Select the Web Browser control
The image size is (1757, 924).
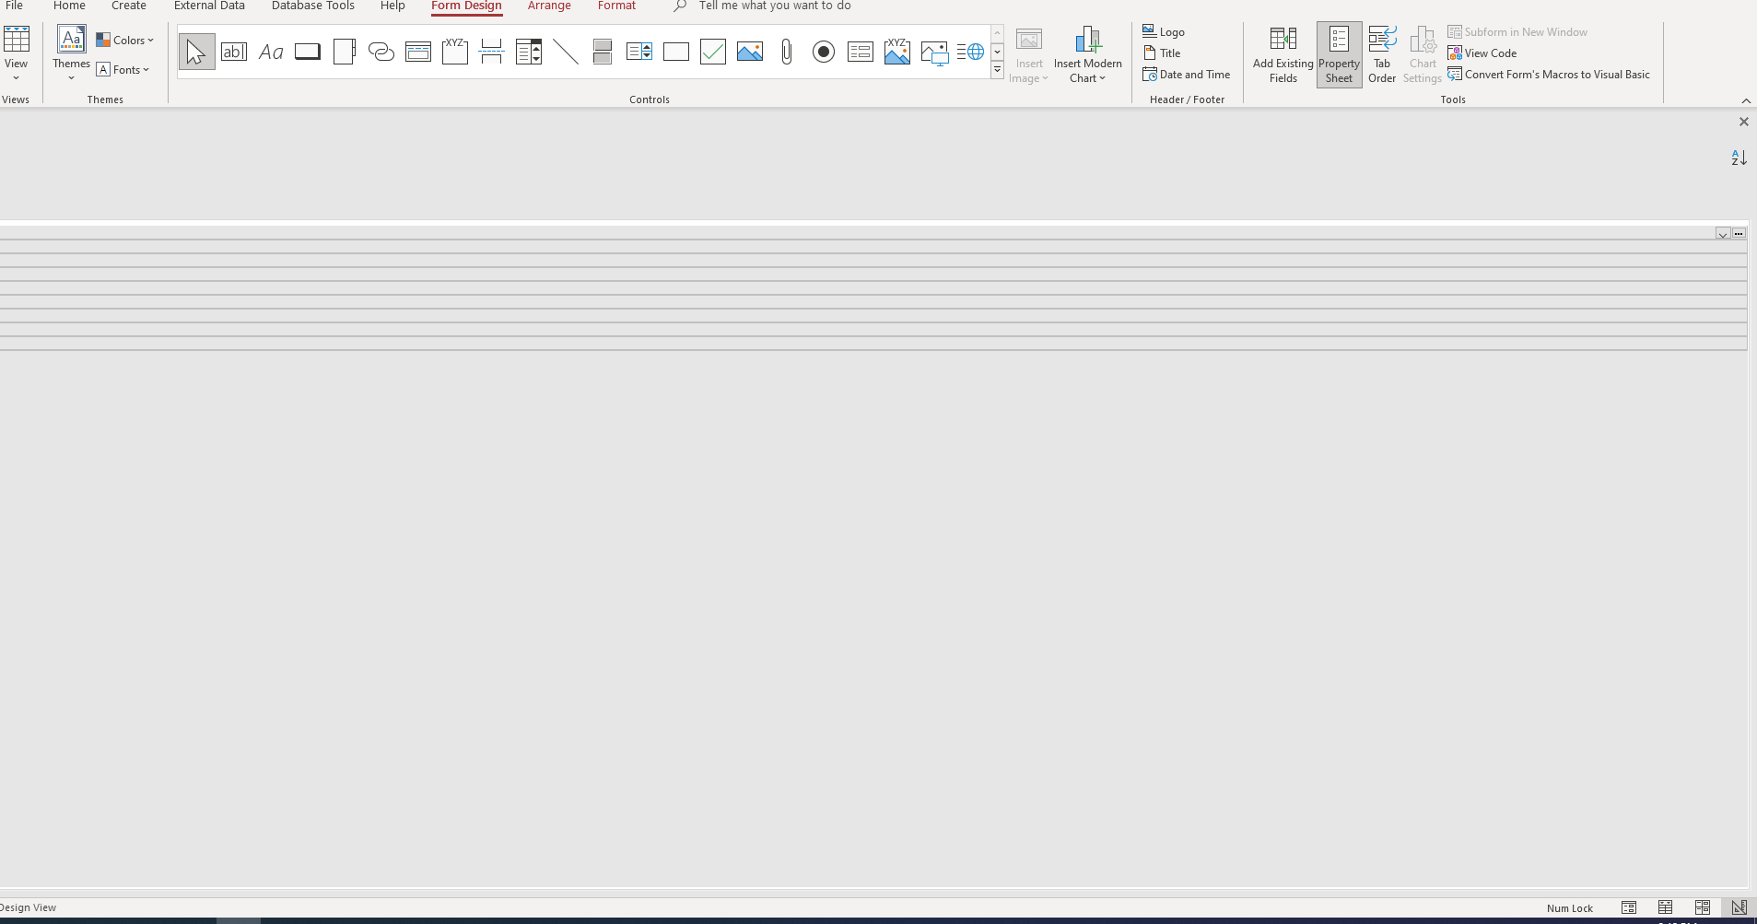coord(970,52)
